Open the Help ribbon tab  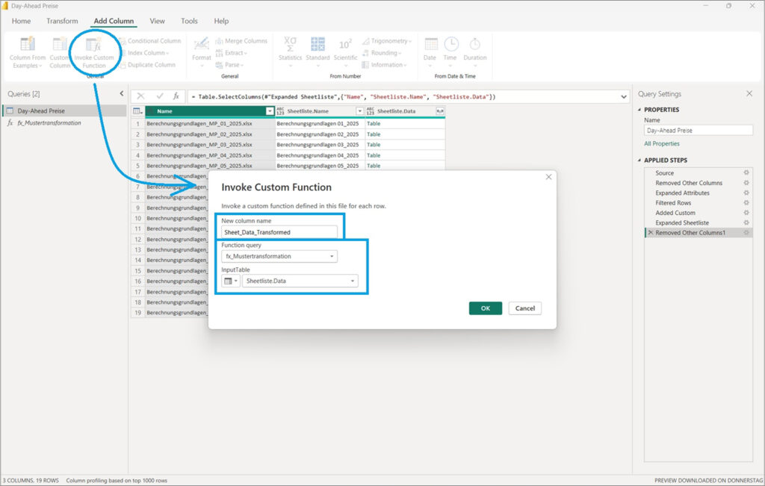(x=221, y=21)
